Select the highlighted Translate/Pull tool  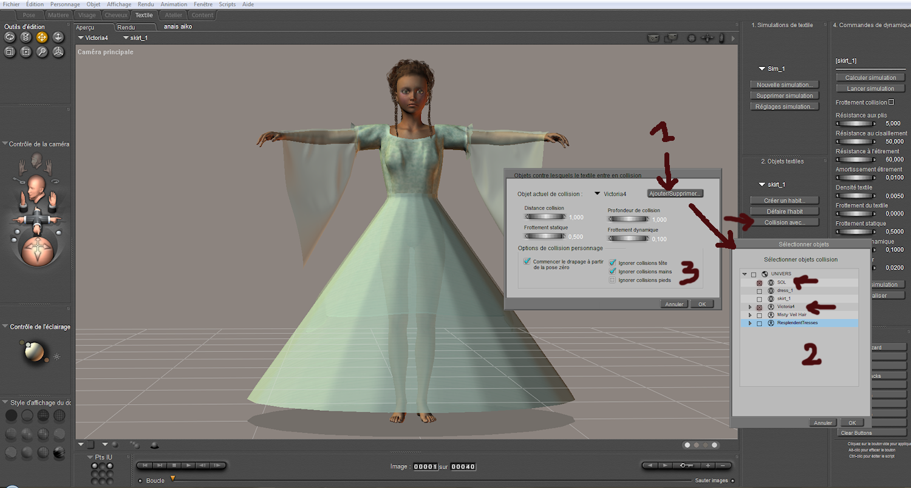click(42, 37)
